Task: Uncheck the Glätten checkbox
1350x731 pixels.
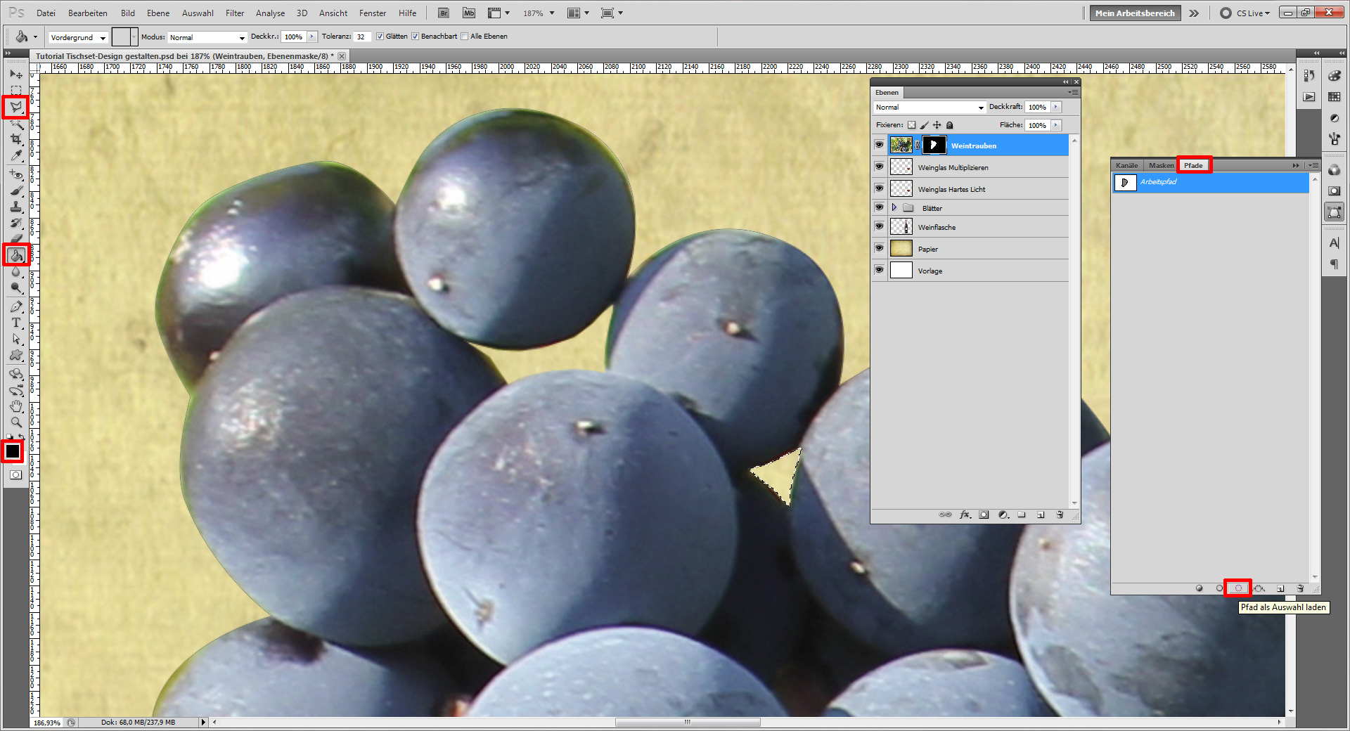Action: 380,37
